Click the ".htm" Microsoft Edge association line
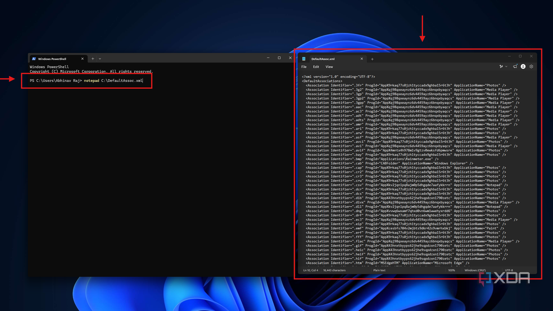 (387, 263)
